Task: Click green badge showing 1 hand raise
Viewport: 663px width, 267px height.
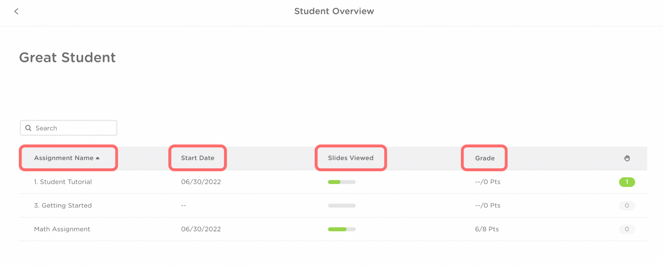Action: (x=627, y=182)
